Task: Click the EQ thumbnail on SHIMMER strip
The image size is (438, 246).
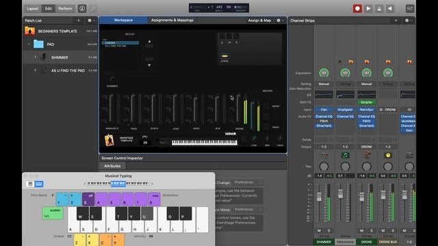Action: (x=324, y=95)
